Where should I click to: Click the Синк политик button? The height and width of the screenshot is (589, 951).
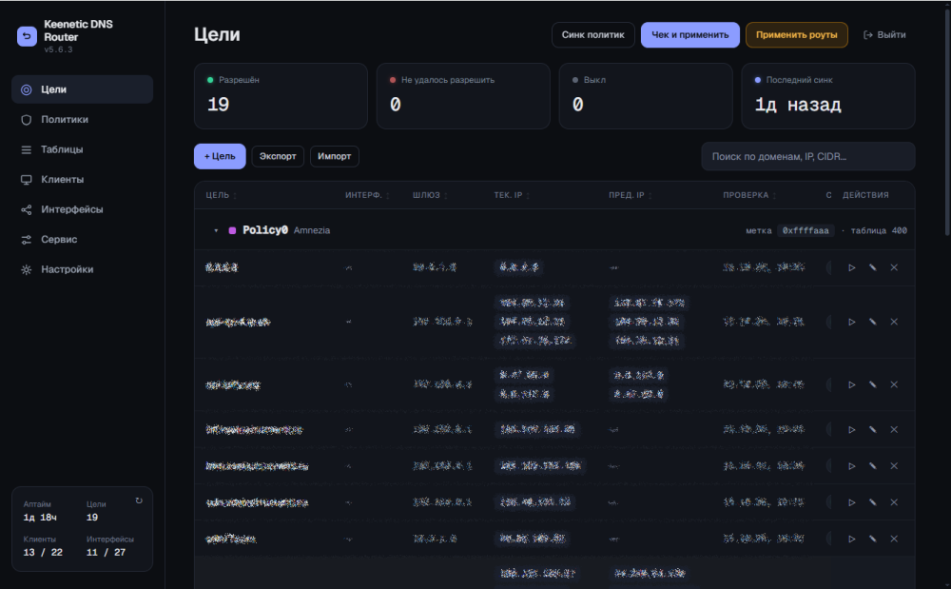pos(593,35)
